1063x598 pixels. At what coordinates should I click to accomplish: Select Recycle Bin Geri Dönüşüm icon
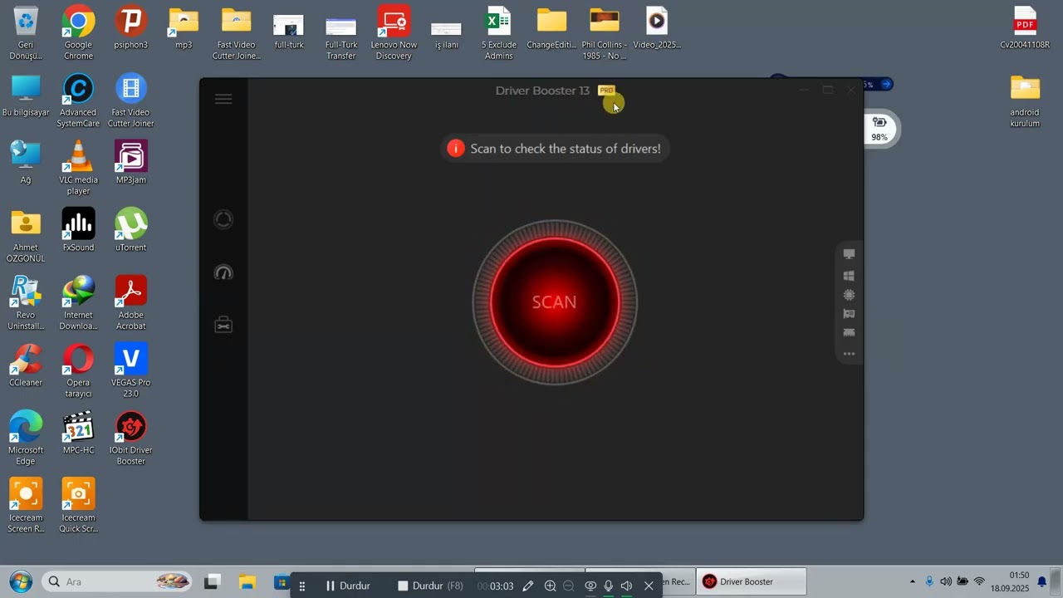pyautogui.click(x=26, y=33)
